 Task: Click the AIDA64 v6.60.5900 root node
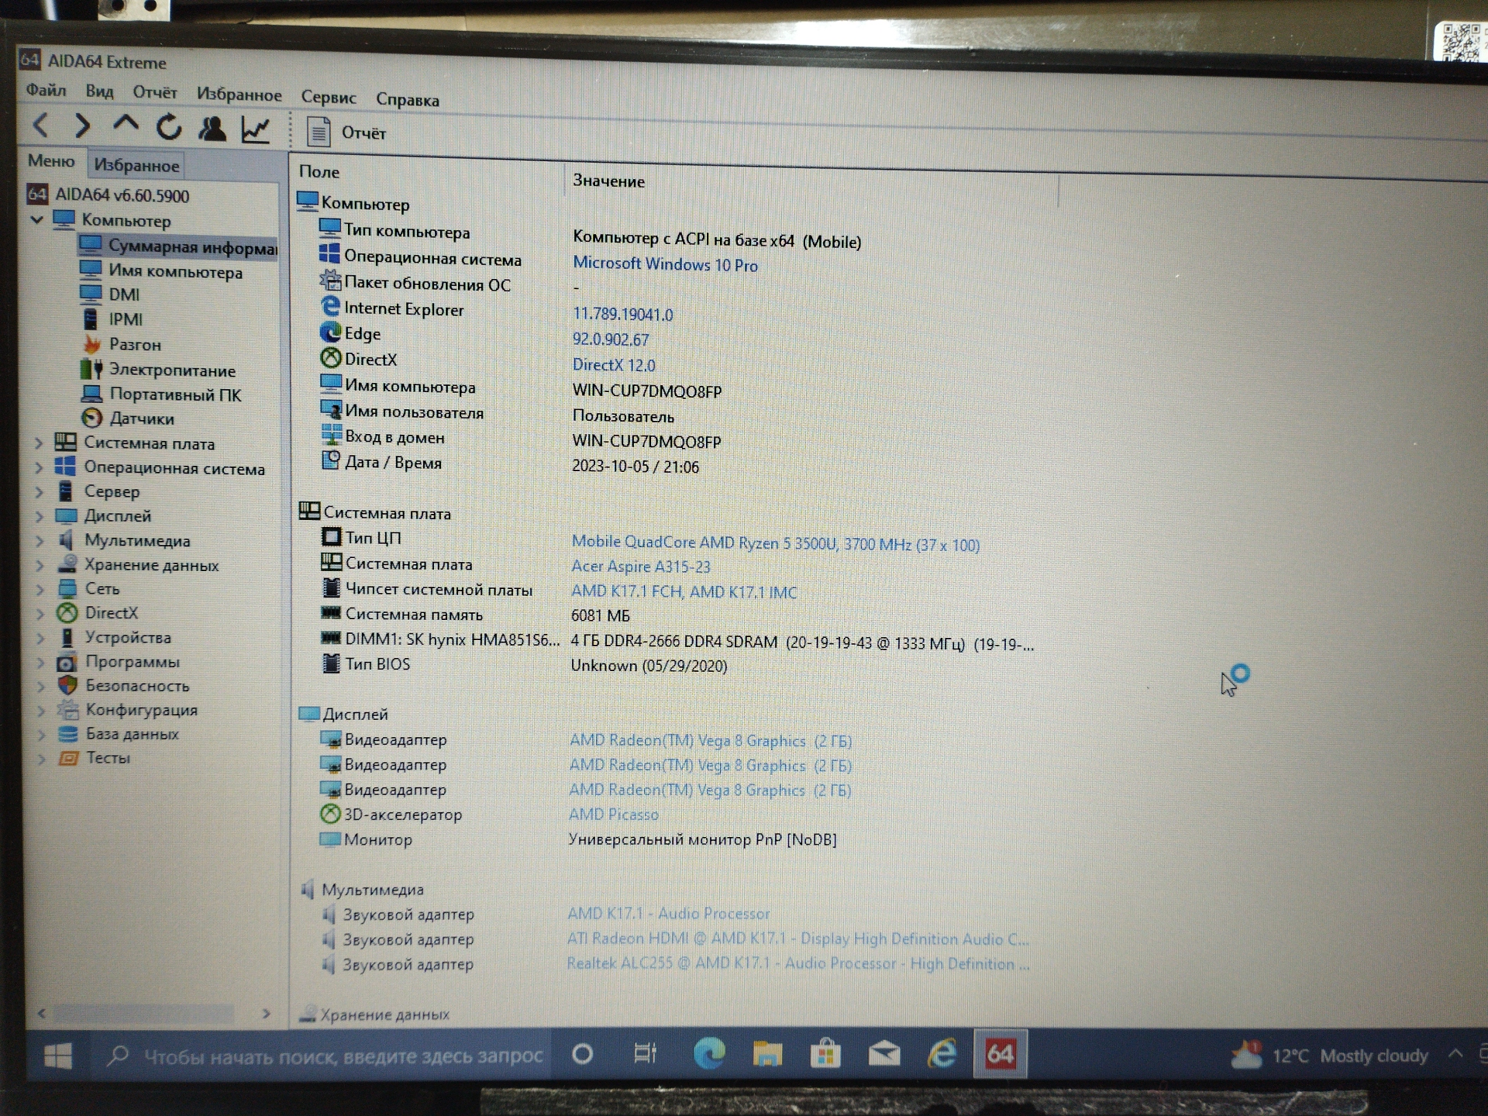point(108,195)
